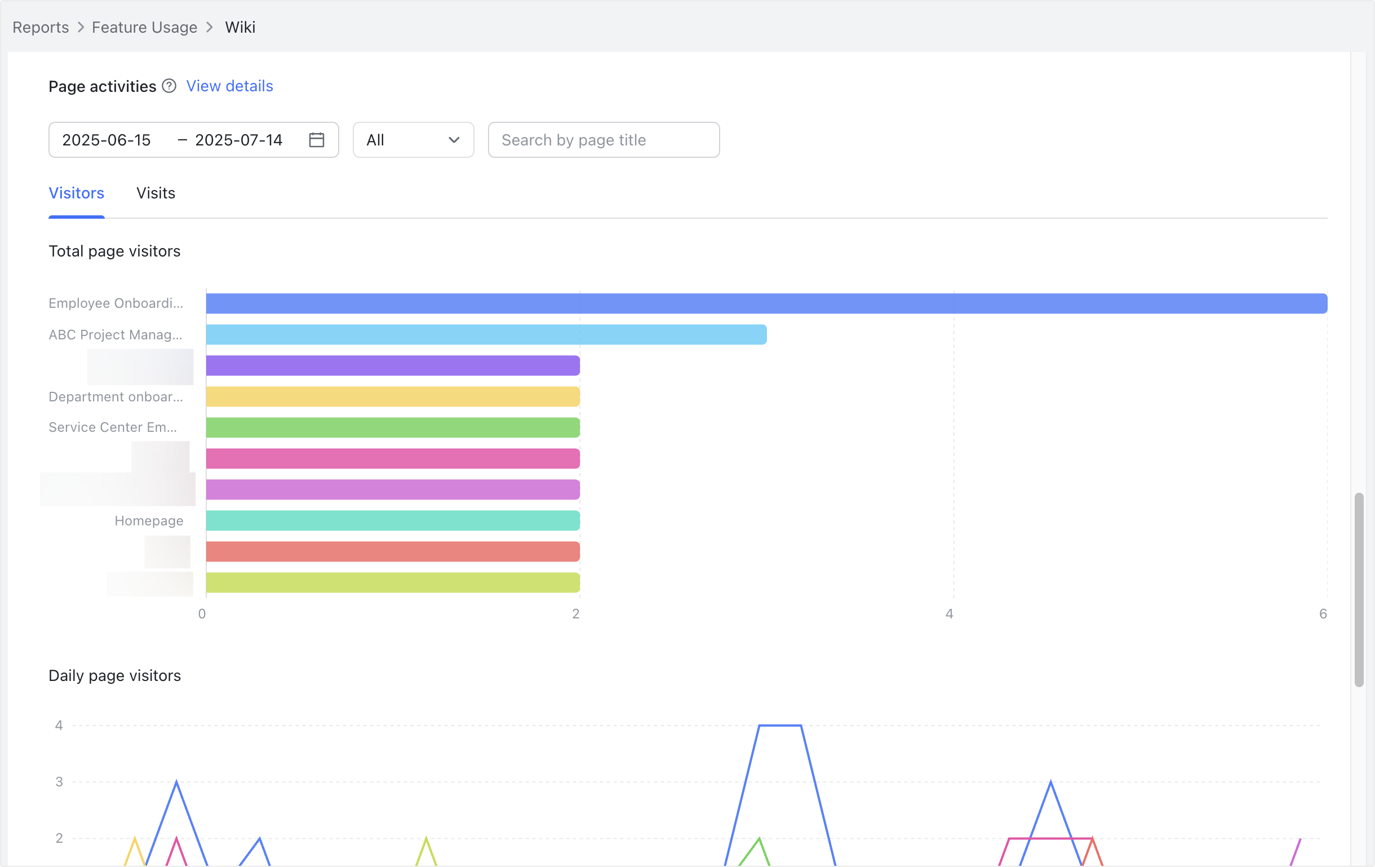1375x867 pixels.
Task: Open the calendar date picker icon
Action: point(317,140)
